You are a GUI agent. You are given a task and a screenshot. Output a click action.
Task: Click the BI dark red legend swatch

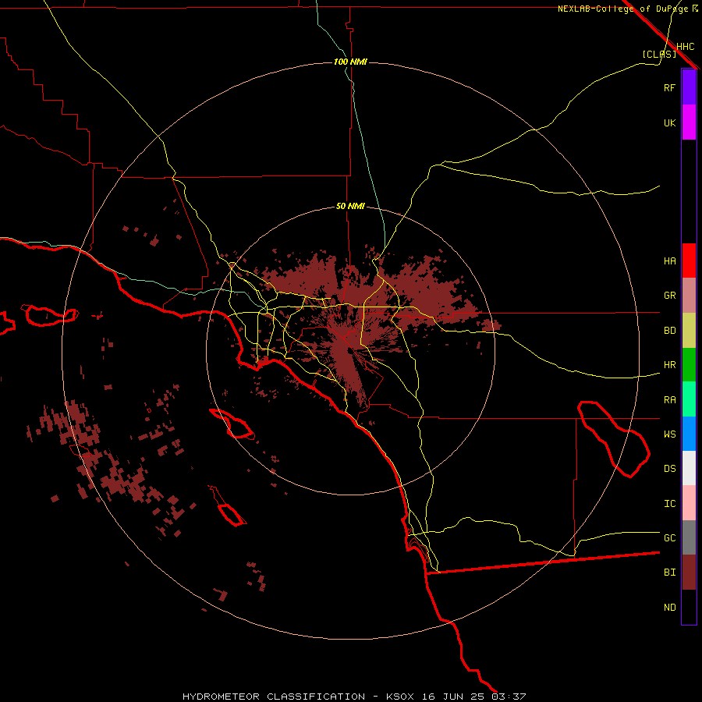tap(689, 573)
